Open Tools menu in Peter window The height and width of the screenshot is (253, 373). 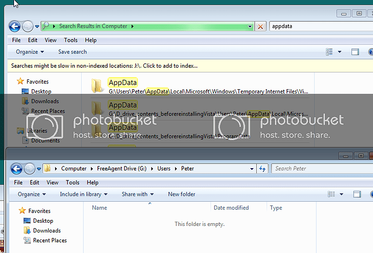72,183
